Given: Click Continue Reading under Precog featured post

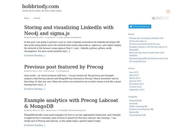Looking at the screenshot, I should click(35, 89).
